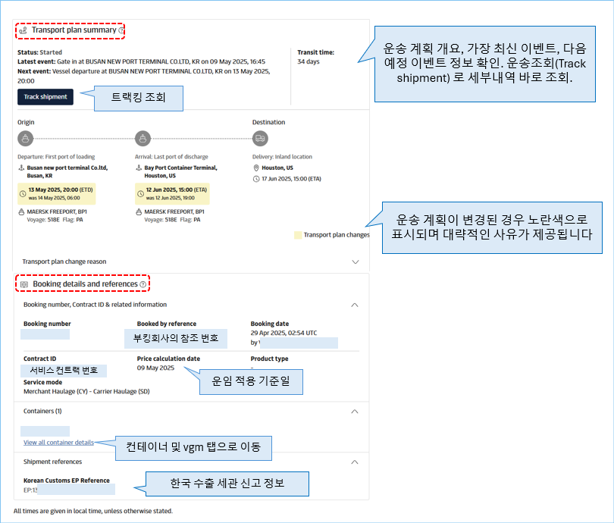Click the yellow Transport plan changes swatch
614x523 pixels.
(x=298, y=235)
